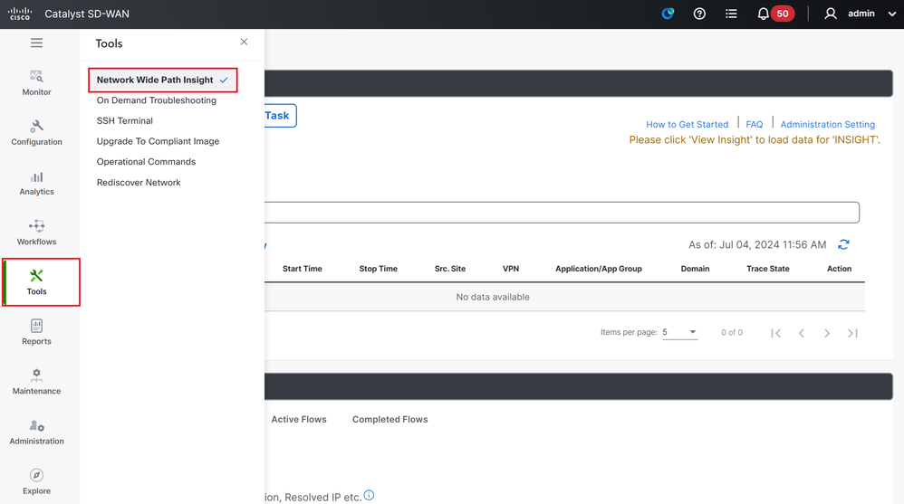Select the Tools sidebar item
The image size is (904, 504).
coord(41,282)
